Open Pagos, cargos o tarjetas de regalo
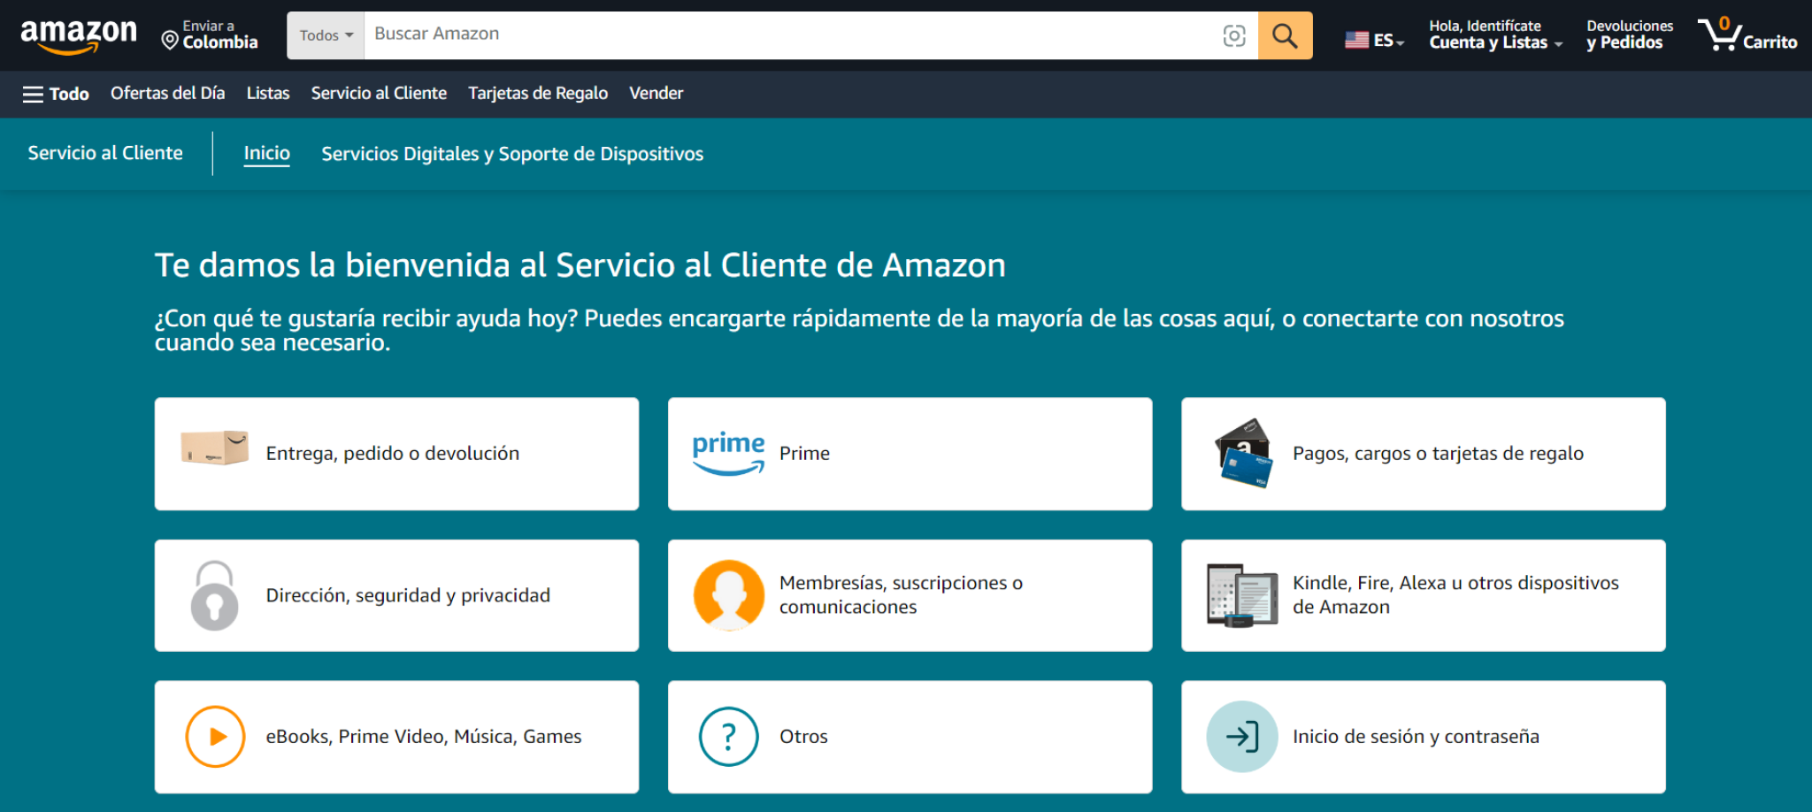 1423,454
